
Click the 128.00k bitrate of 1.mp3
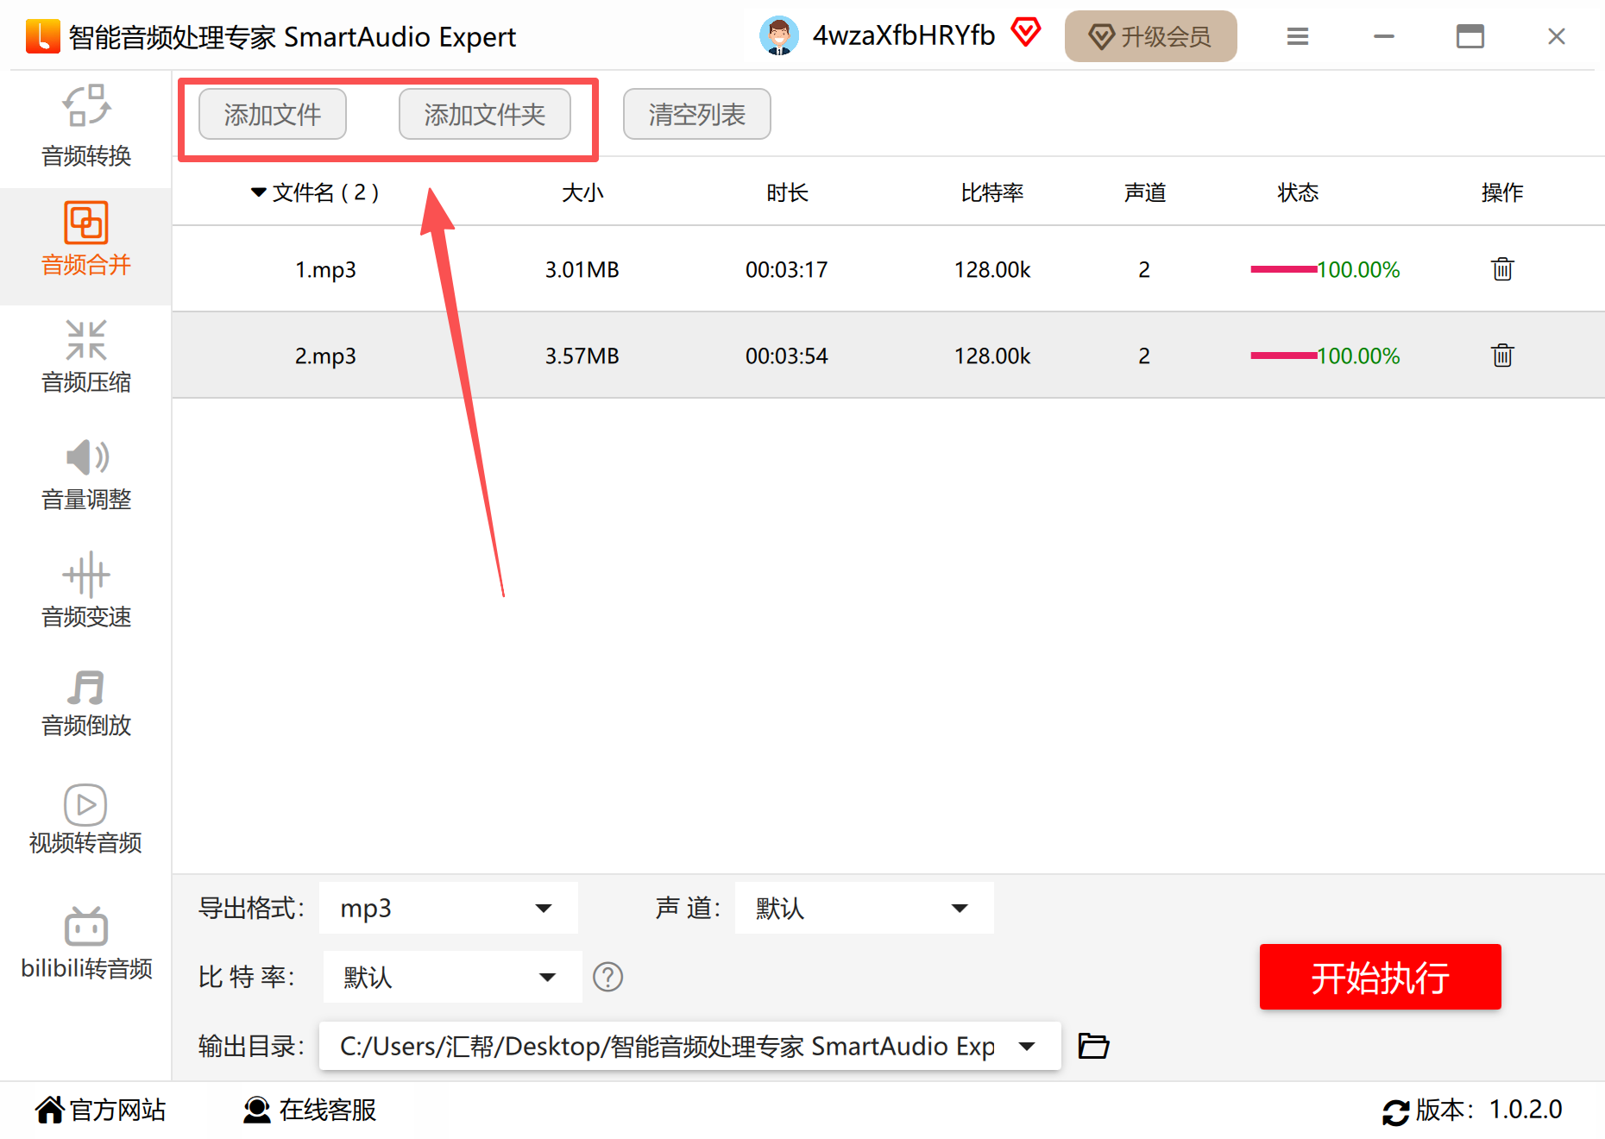tap(992, 270)
